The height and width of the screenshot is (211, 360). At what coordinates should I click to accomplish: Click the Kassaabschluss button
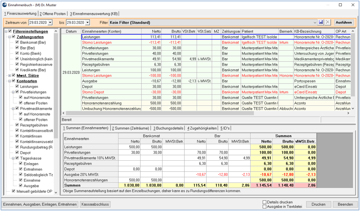tap(95, 204)
